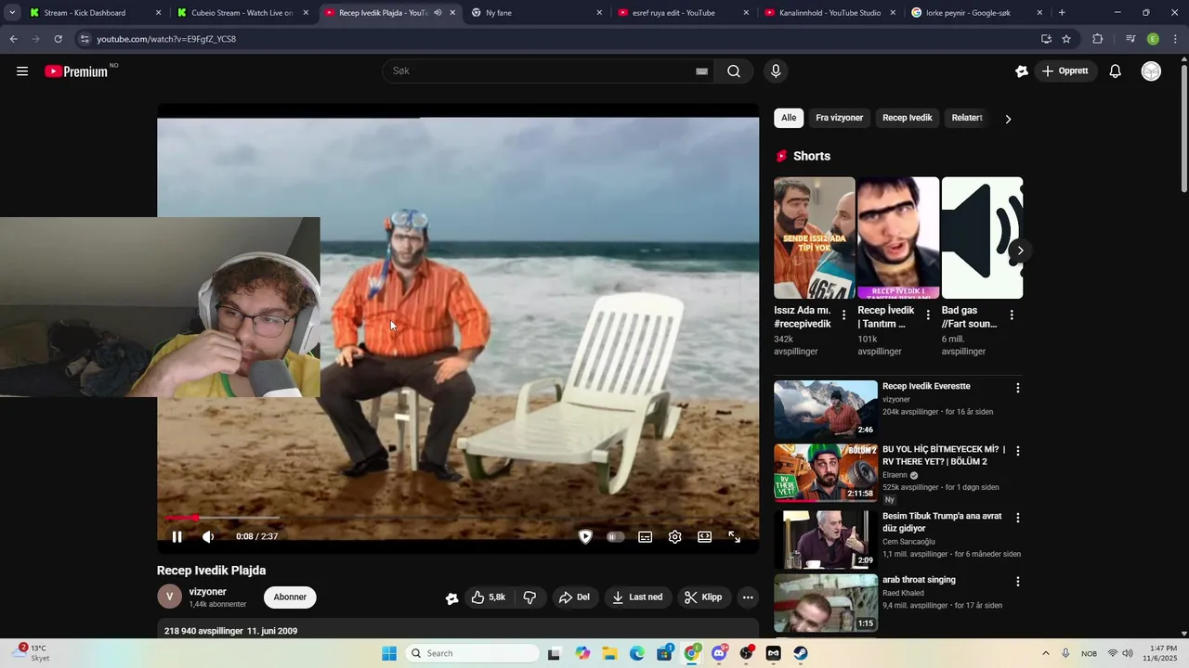Toggle autoplay switch in player

pyautogui.click(x=615, y=536)
